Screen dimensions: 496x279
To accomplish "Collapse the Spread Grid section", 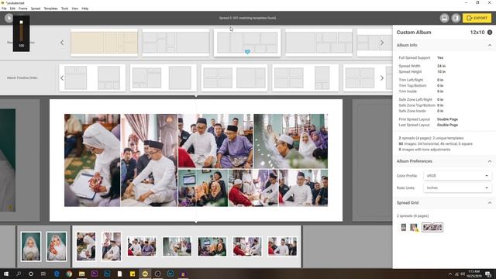I will click(x=490, y=203).
